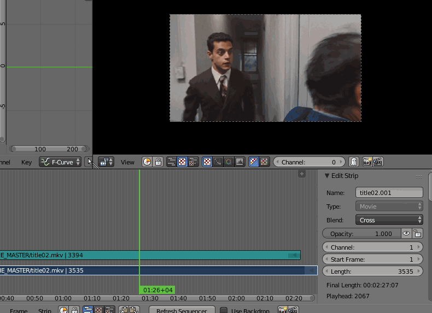Click the lock time to other windows icon in preview header
This screenshot has width=432, height=313.
coord(158,162)
